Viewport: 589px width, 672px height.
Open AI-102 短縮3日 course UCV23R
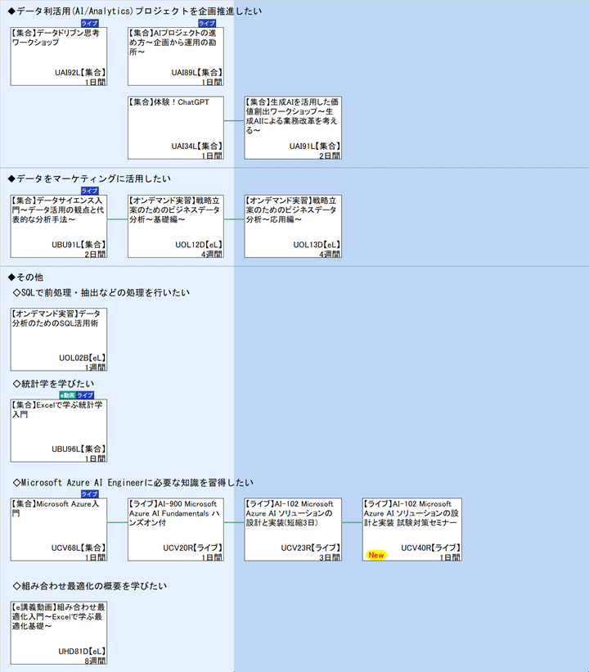pos(293,530)
